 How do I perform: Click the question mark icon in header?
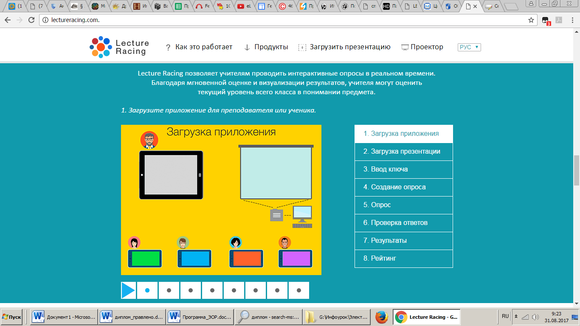(x=168, y=48)
